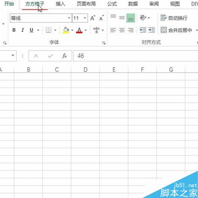Open font name 等线 dropdown
The height and width of the screenshot is (198, 198).
click(69, 18)
